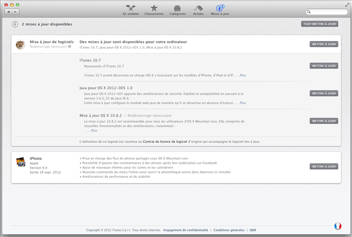Click the Mise à jour de logiciels title

pyautogui.click(x=52, y=42)
